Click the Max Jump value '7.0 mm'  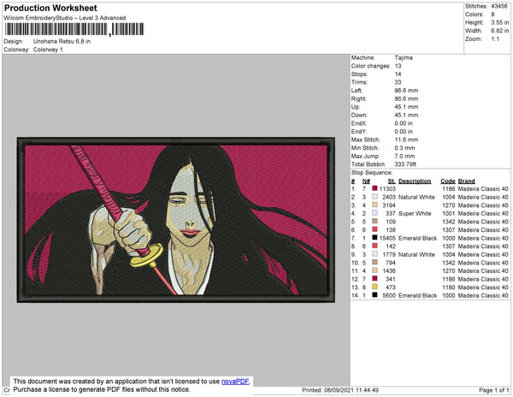tap(404, 156)
